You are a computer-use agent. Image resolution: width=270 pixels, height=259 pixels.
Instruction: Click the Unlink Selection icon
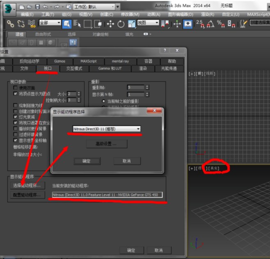pos(21,24)
